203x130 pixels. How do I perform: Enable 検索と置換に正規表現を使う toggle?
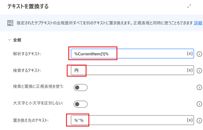pyautogui.click(x=81, y=87)
